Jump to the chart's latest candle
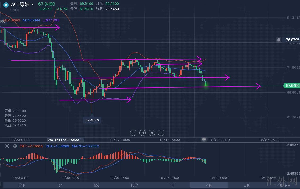The height and width of the screenshot is (189, 300). (x=152, y=133)
